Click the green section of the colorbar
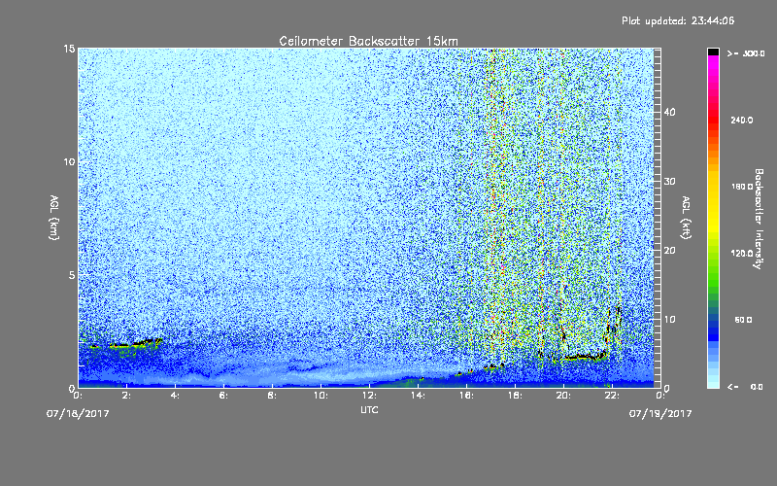 [x=713, y=278]
